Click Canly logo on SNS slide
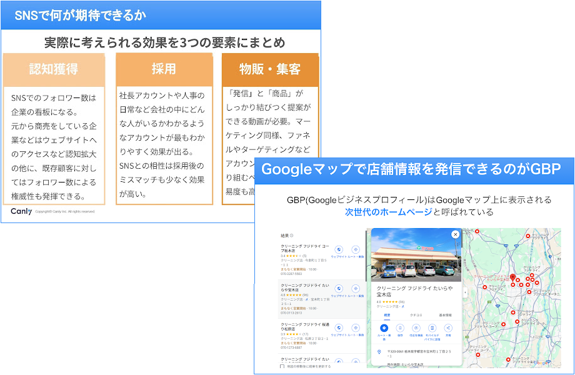The height and width of the screenshot is (375, 575). point(21,211)
